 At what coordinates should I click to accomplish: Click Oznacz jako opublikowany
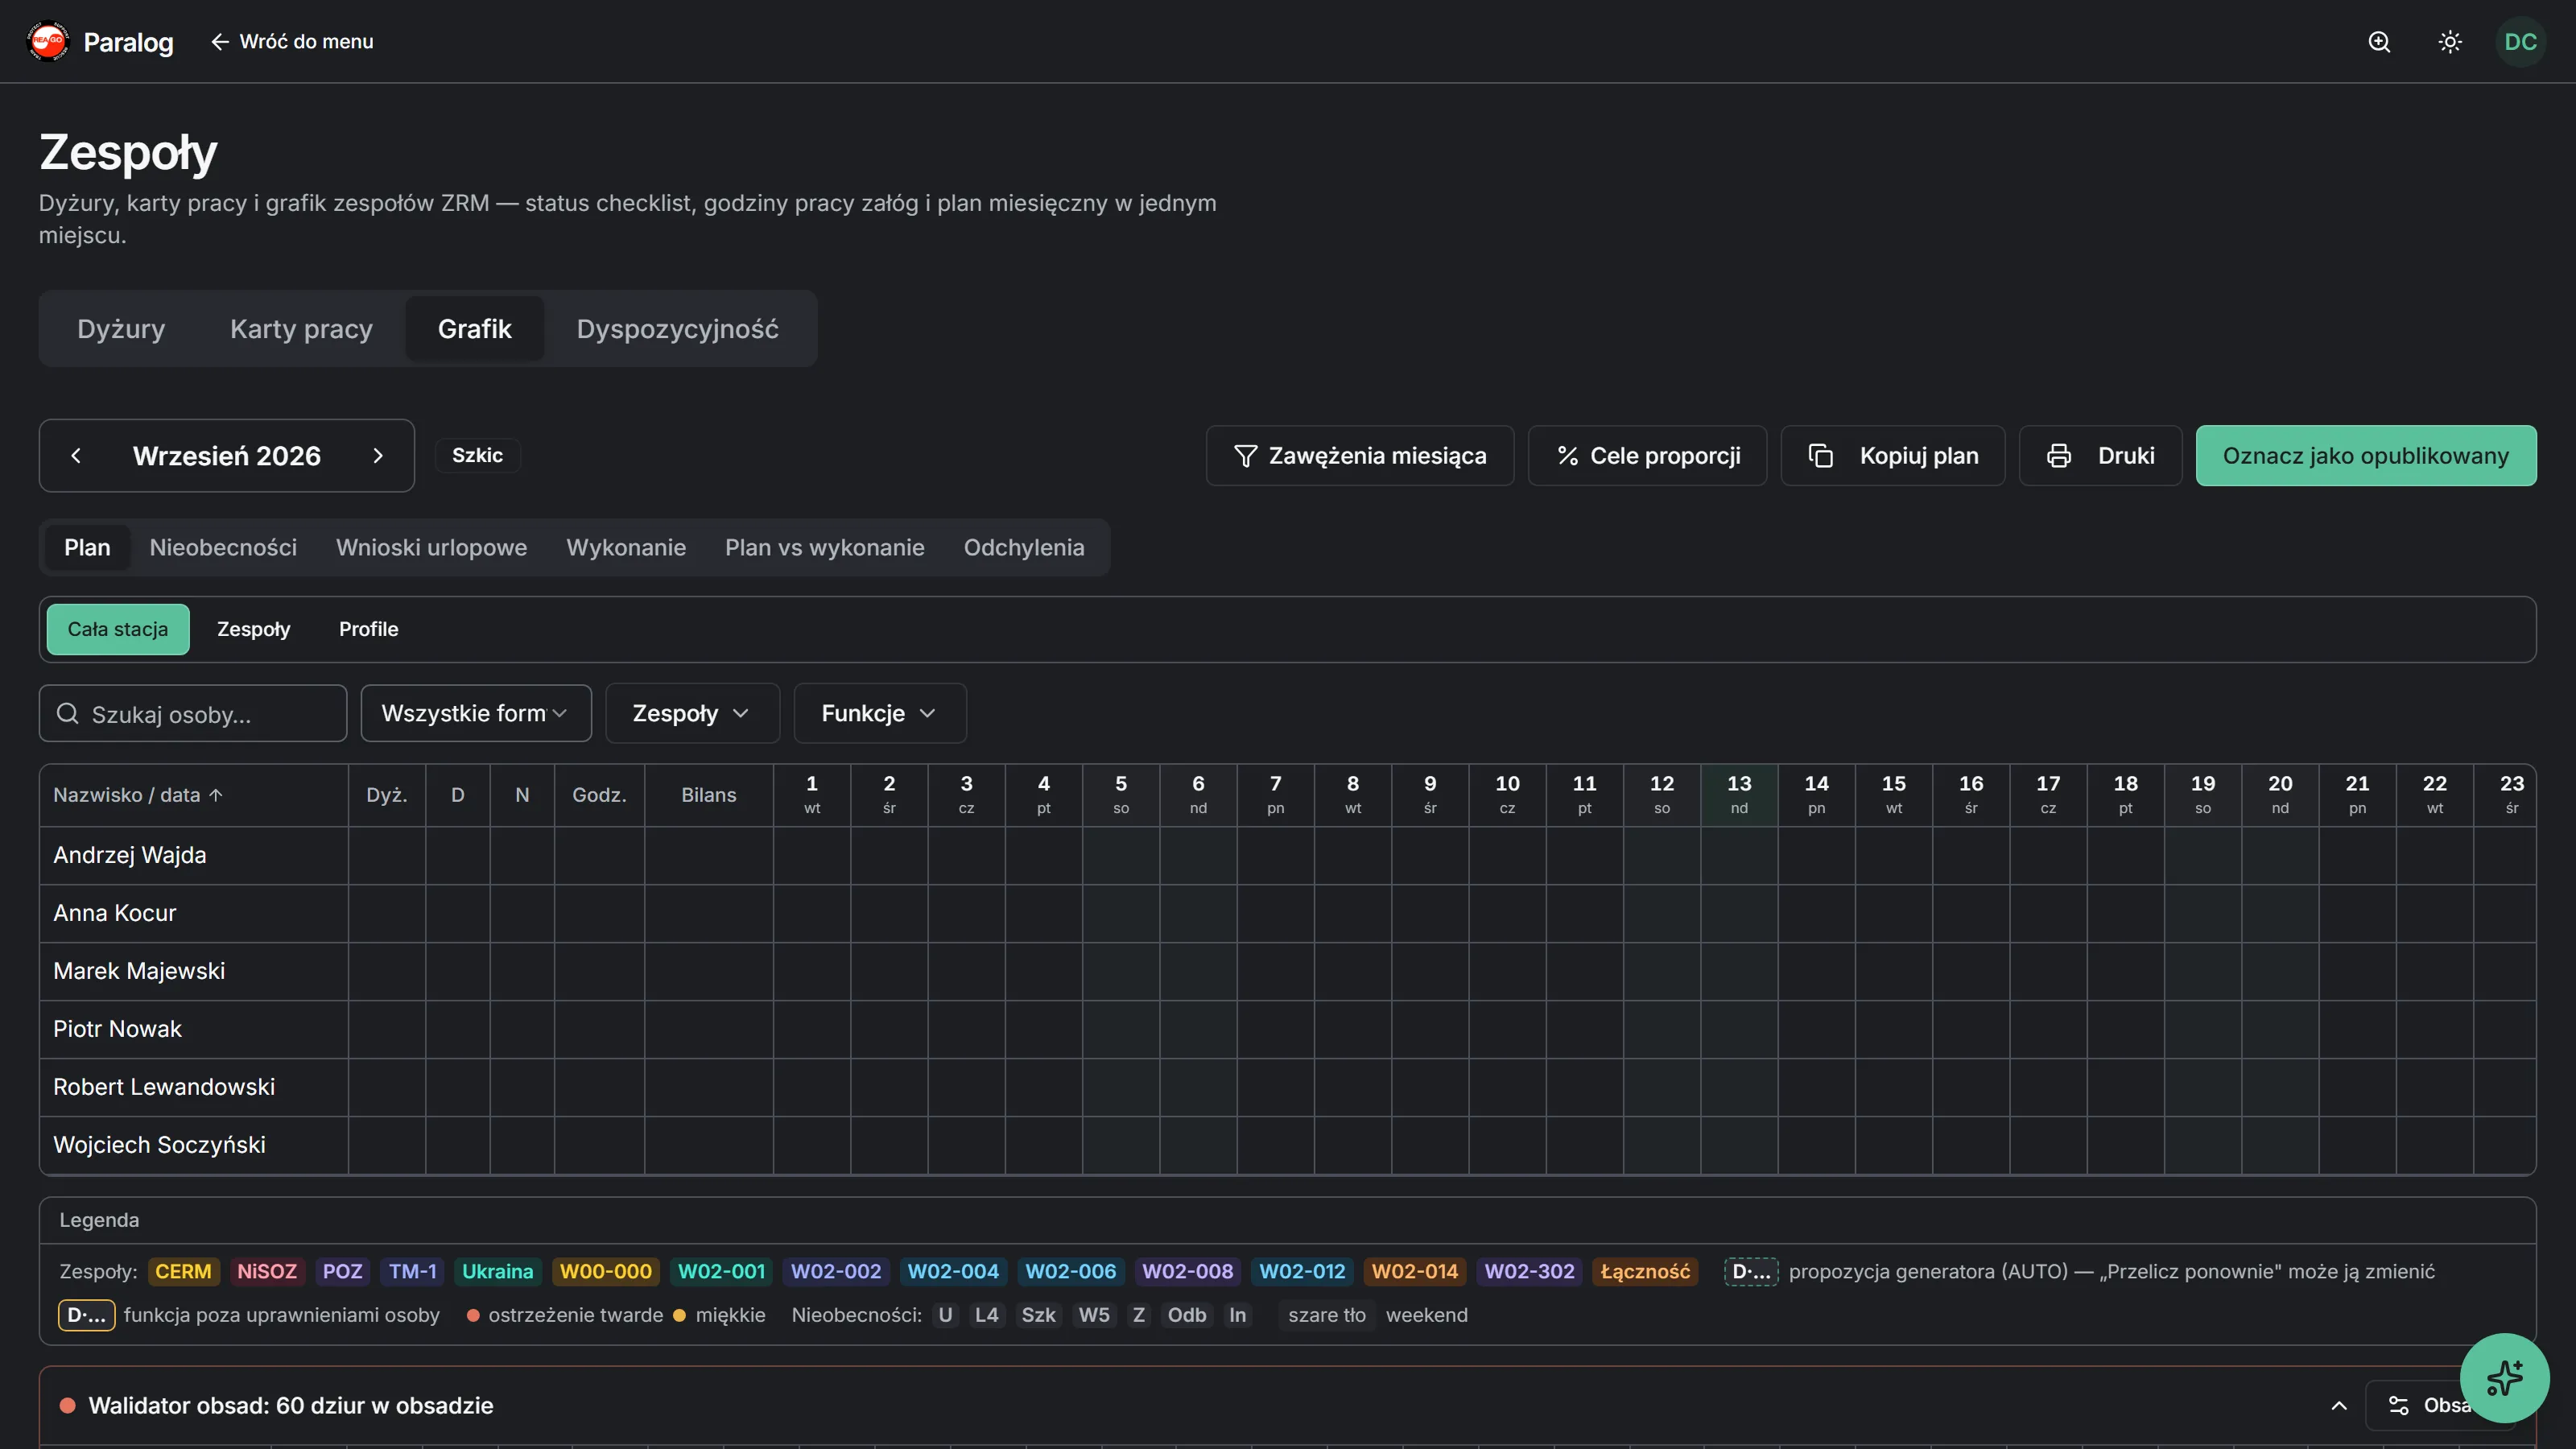(2366, 456)
